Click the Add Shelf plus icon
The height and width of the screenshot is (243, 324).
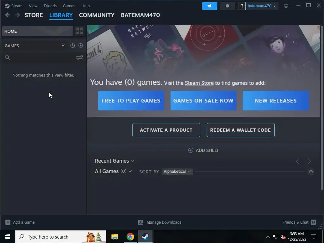(191, 150)
